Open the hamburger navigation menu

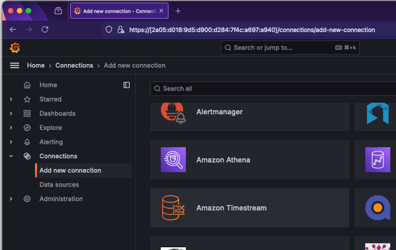tap(14, 66)
